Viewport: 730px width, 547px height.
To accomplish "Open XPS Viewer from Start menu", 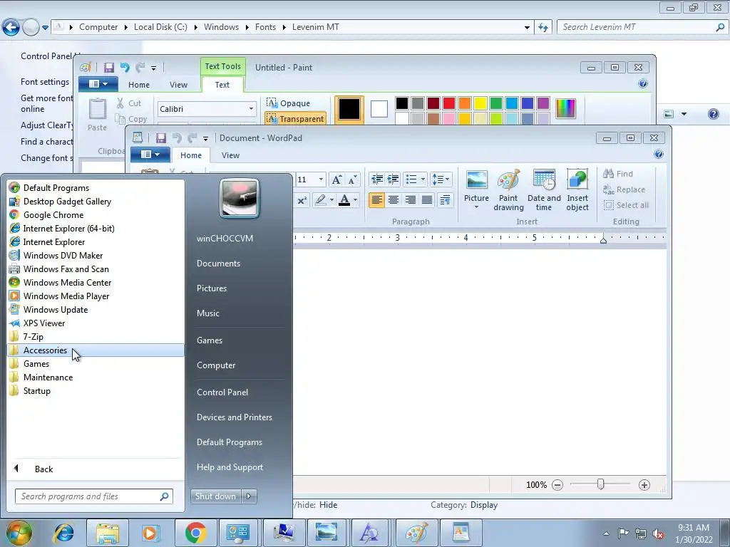I will tap(96, 323).
